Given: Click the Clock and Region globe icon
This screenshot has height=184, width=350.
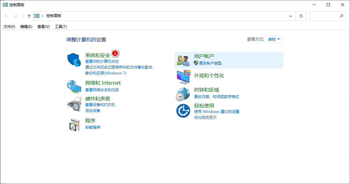Looking at the screenshot, I should coord(183,94).
